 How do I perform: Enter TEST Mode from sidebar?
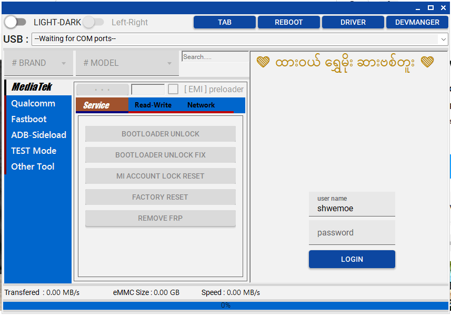[33, 151]
